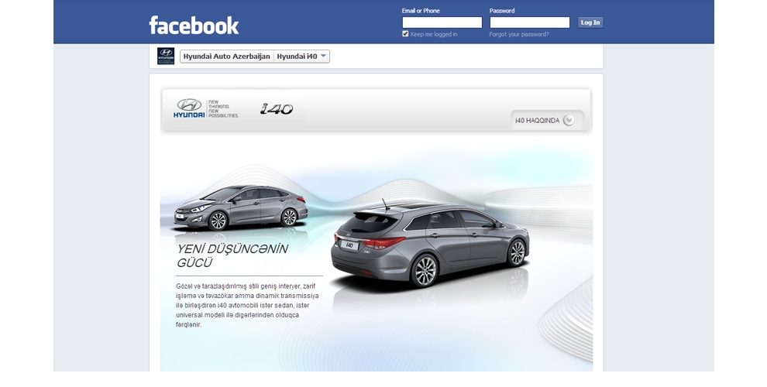
Task: Focus the Password input field
Action: [530, 22]
